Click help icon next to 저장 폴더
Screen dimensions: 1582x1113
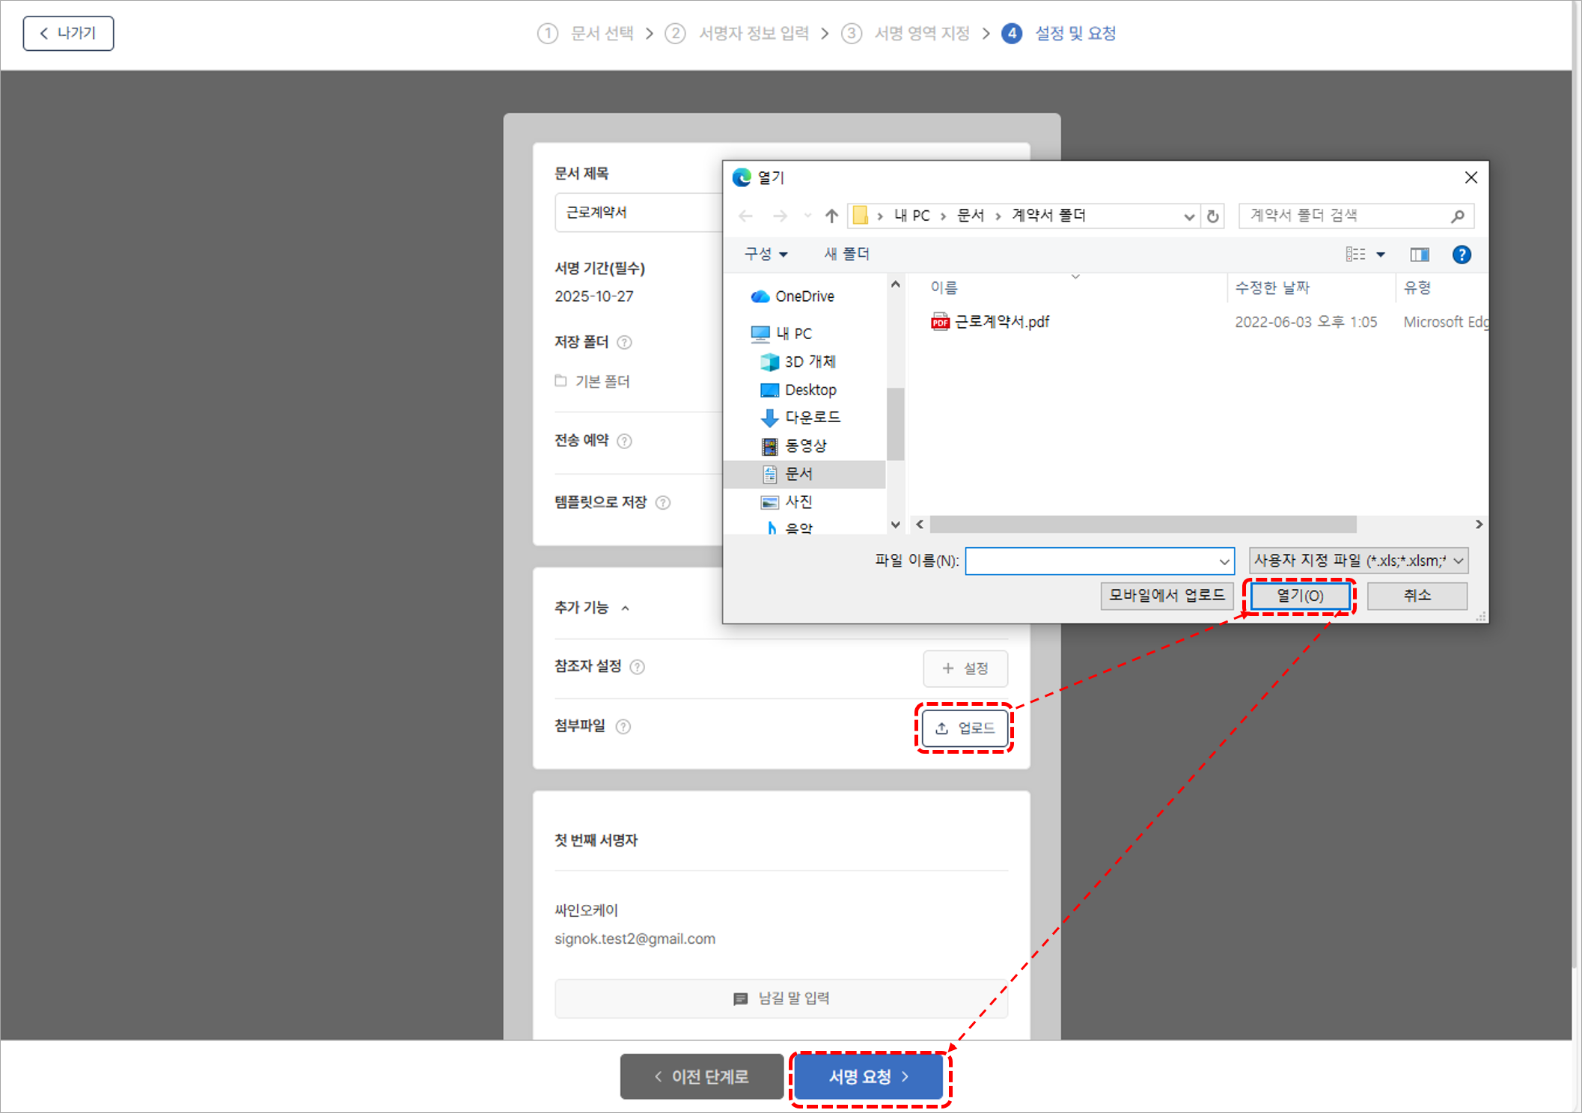[624, 342]
